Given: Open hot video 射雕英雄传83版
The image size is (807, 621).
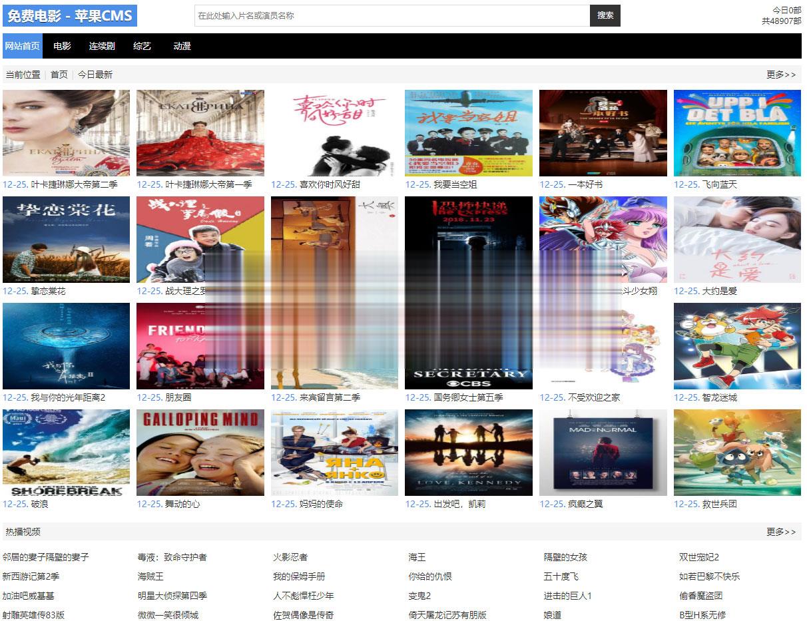Looking at the screenshot, I should point(34,615).
